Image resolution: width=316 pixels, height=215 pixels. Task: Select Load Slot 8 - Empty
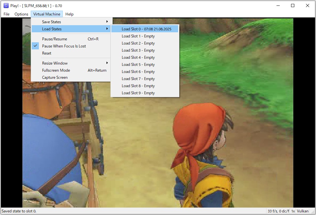tap(145, 86)
